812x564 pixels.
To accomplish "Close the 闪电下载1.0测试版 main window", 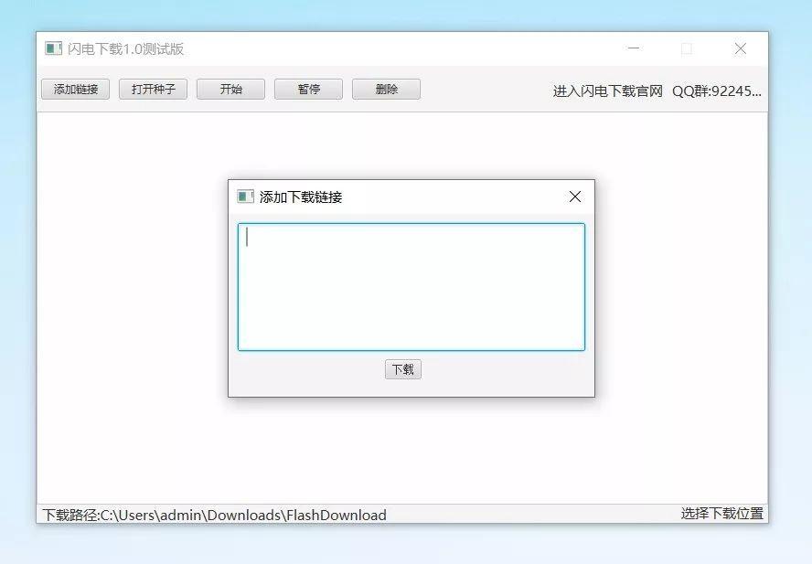I will point(741,48).
